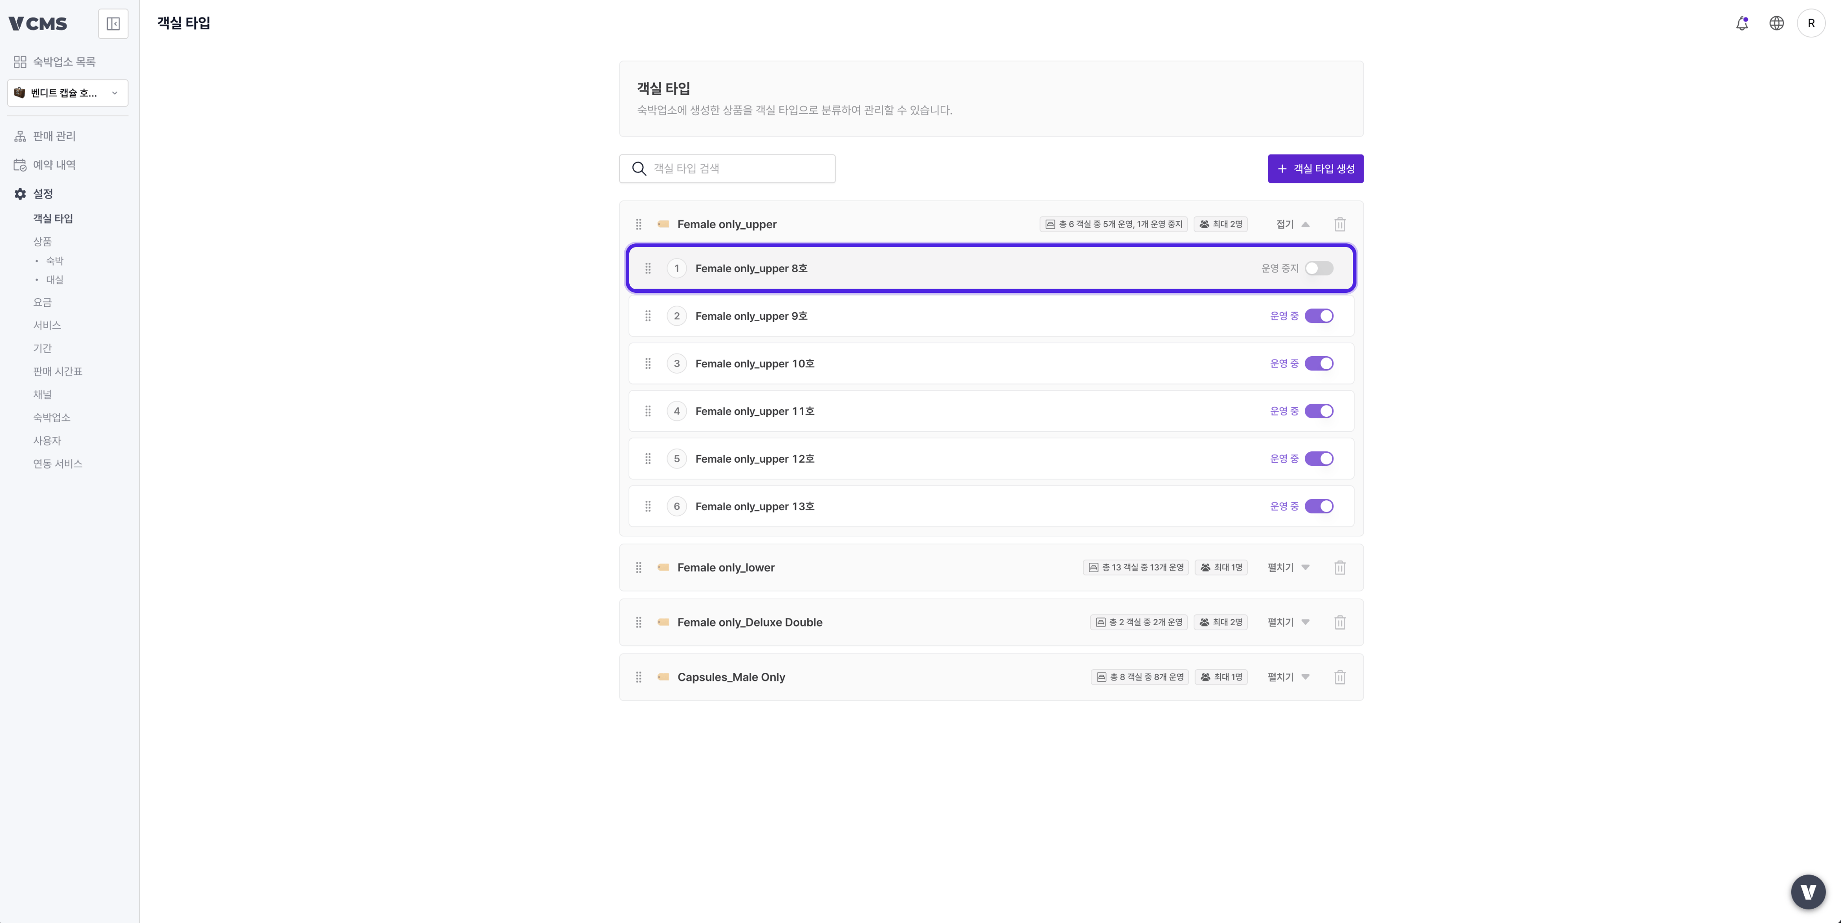This screenshot has width=1841, height=923.
Task: Click the VCMS logo
Action: pyautogui.click(x=38, y=23)
